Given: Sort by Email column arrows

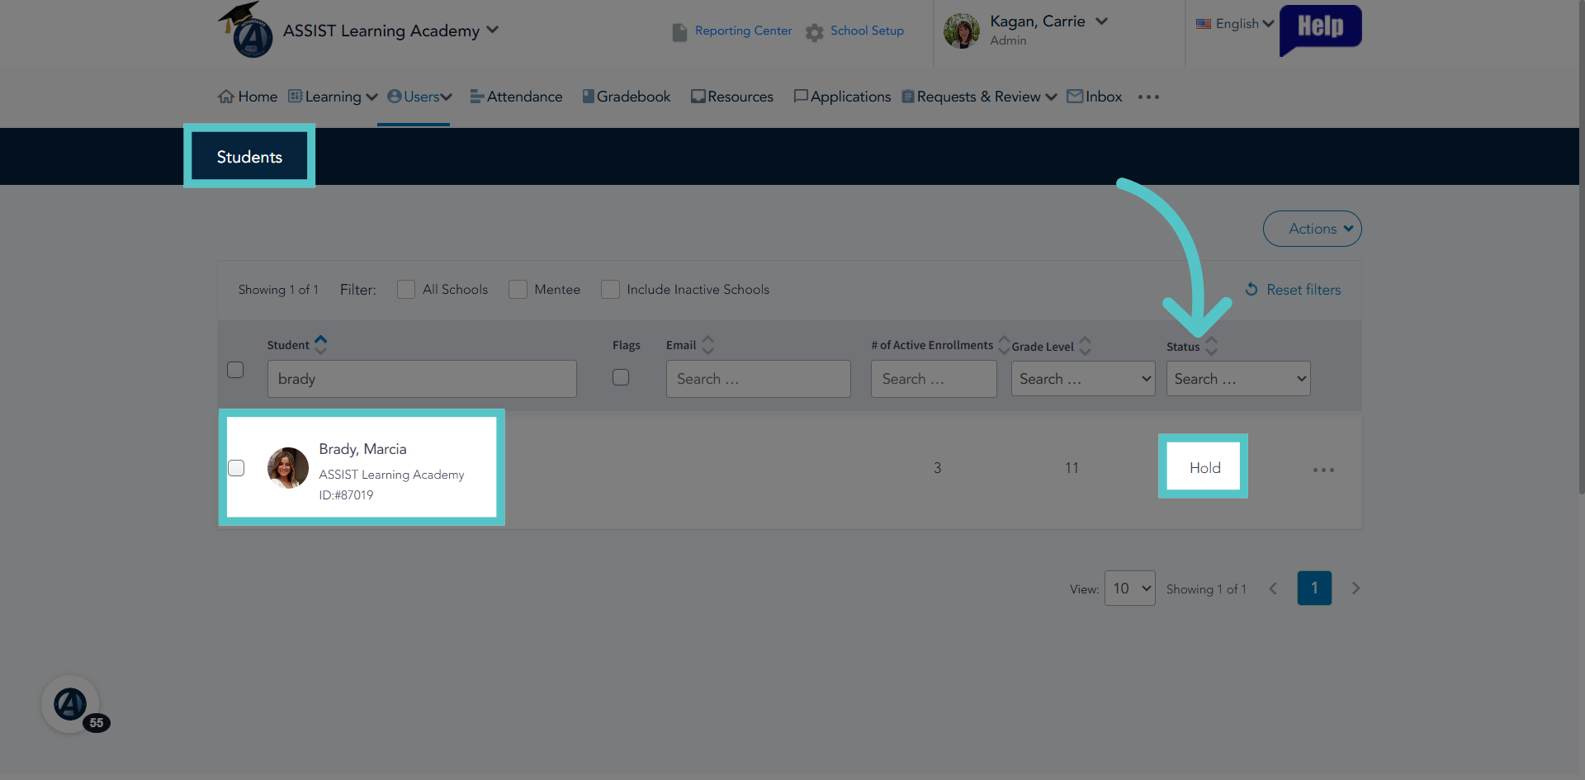Looking at the screenshot, I should click(x=707, y=345).
